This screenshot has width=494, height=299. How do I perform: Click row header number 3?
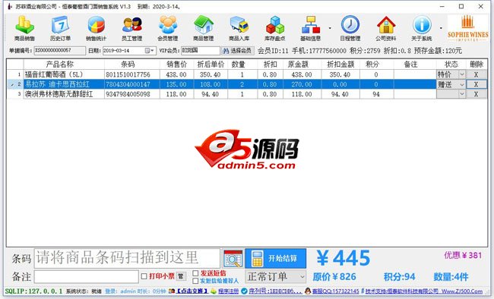15,94
